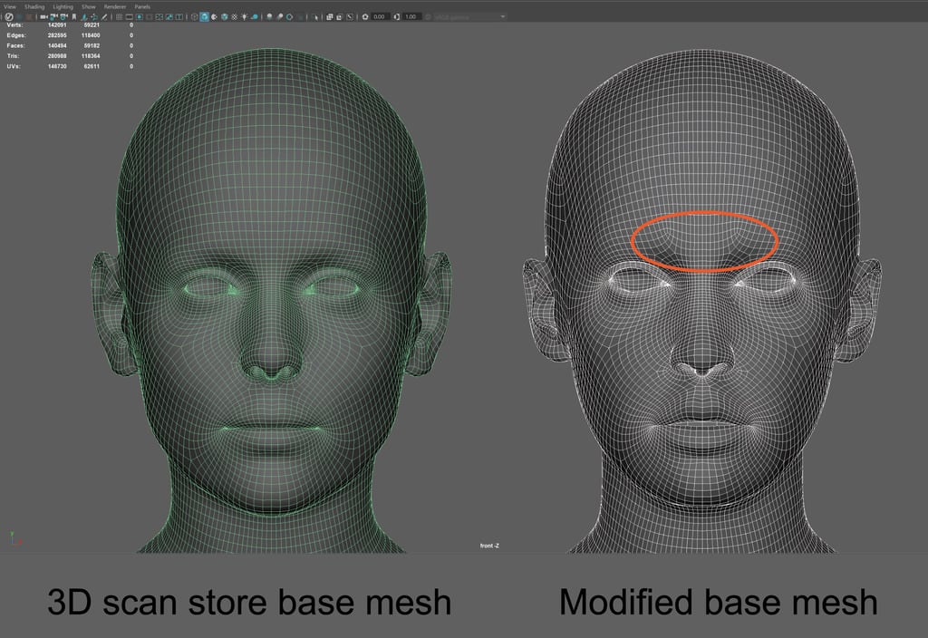Click the Gamma half-circle icon
928x638 pixels.
click(397, 16)
